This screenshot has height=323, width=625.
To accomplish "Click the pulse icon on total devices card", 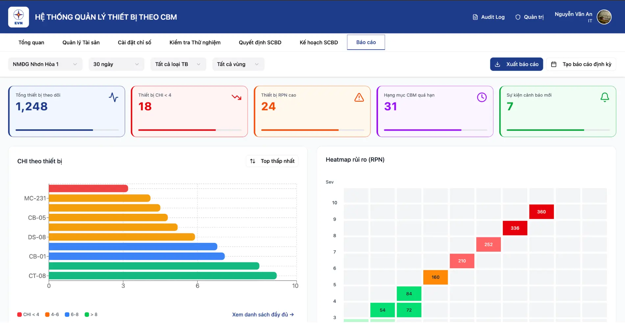I will pos(113,97).
